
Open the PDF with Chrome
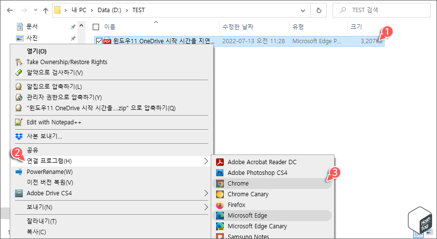coord(272,184)
